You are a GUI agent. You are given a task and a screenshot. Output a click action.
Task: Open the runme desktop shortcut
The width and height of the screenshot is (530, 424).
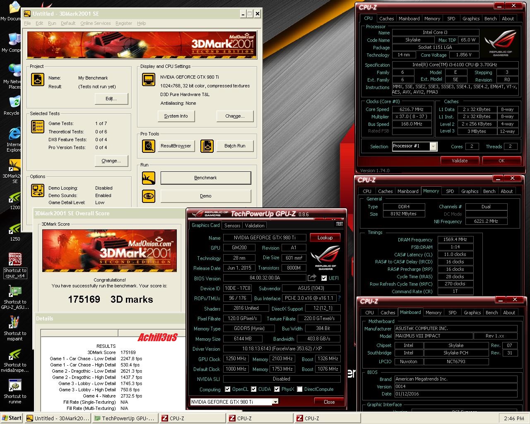click(15, 392)
